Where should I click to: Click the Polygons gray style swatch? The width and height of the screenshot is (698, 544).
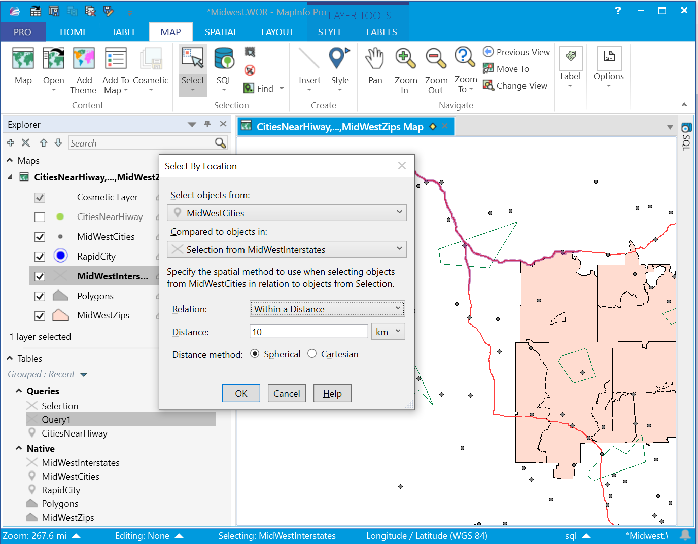pos(60,295)
